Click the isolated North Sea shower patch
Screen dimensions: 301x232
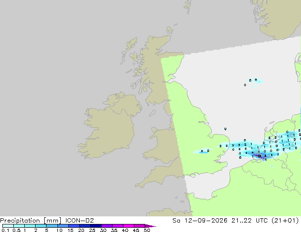pos(254,82)
